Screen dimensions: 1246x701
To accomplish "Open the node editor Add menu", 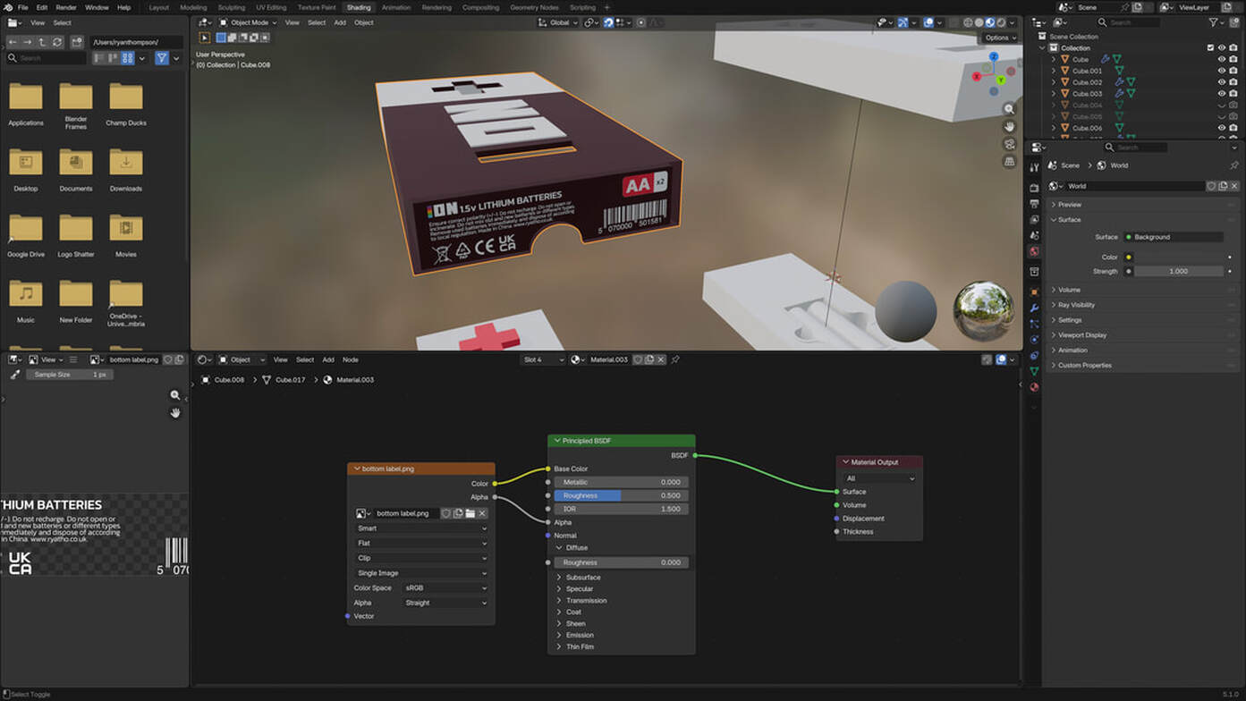I will (x=328, y=359).
